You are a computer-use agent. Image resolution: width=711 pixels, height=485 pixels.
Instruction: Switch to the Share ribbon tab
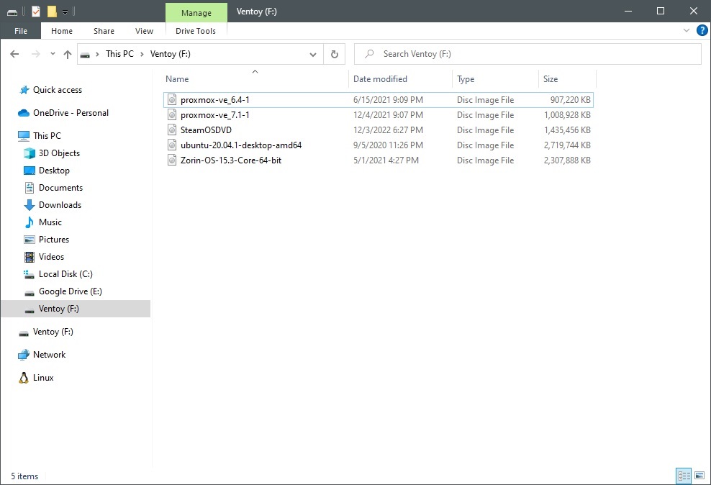tap(104, 31)
